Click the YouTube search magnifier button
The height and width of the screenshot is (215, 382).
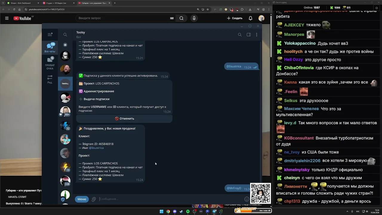pyautogui.click(x=181, y=18)
